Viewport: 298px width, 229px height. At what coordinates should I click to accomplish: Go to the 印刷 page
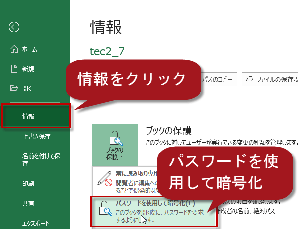[28, 183]
